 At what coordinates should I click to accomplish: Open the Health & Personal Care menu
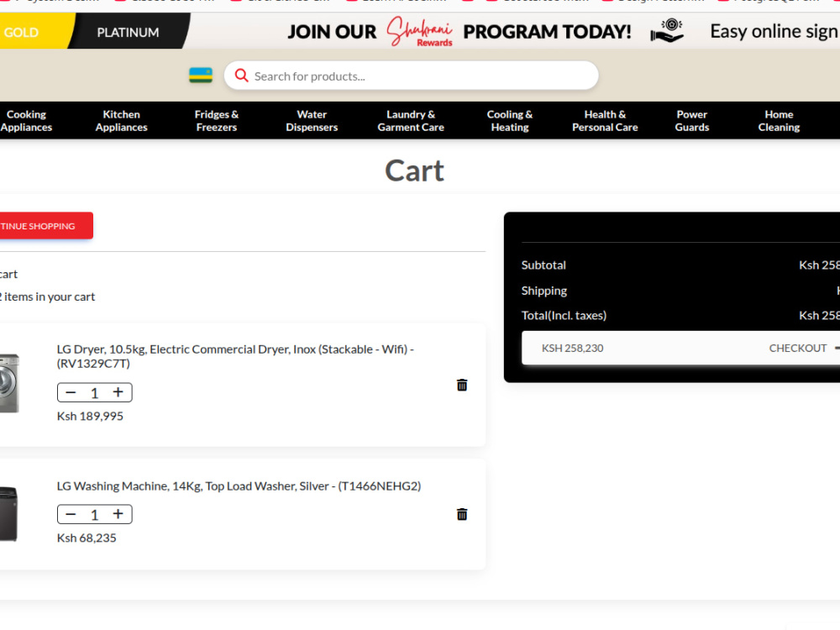pyautogui.click(x=605, y=120)
